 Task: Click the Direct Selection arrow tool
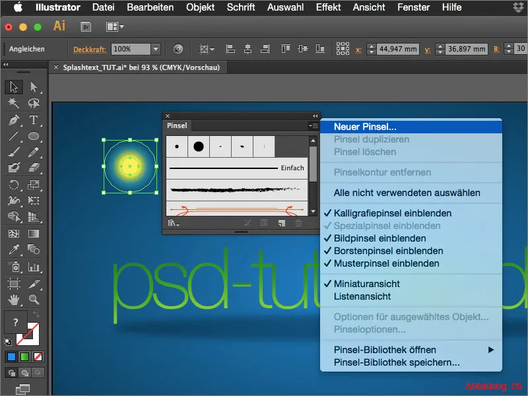click(33, 87)
